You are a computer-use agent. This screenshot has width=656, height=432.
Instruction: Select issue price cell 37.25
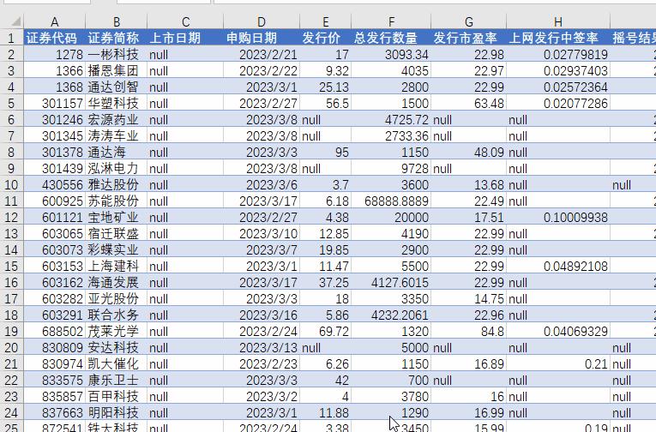pyautogui.click(x=326, y=283)
